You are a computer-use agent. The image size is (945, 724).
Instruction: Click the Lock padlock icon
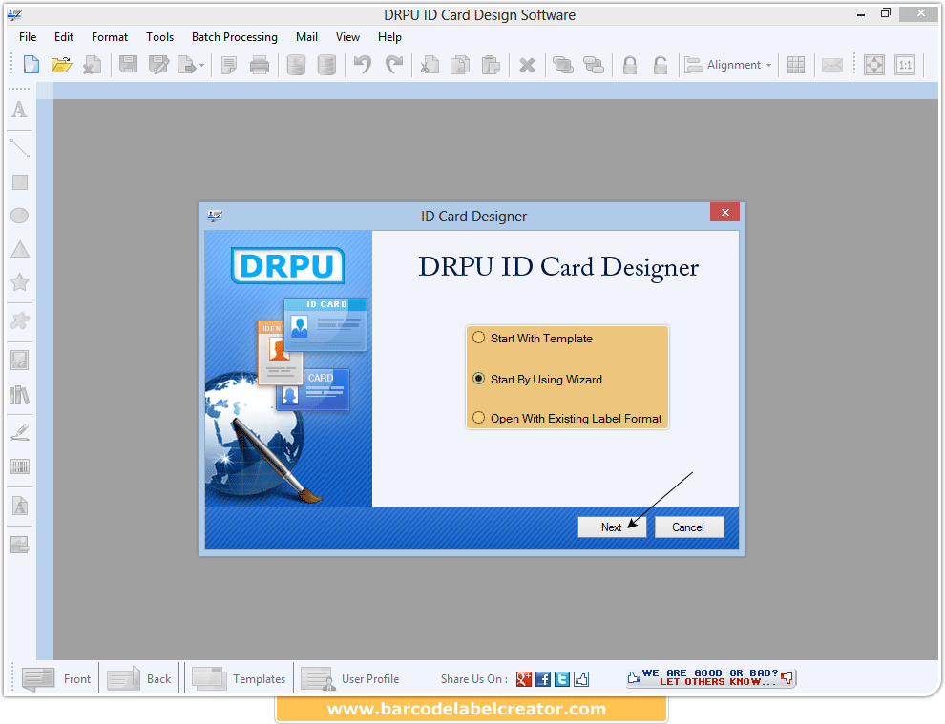coord(630,65)
